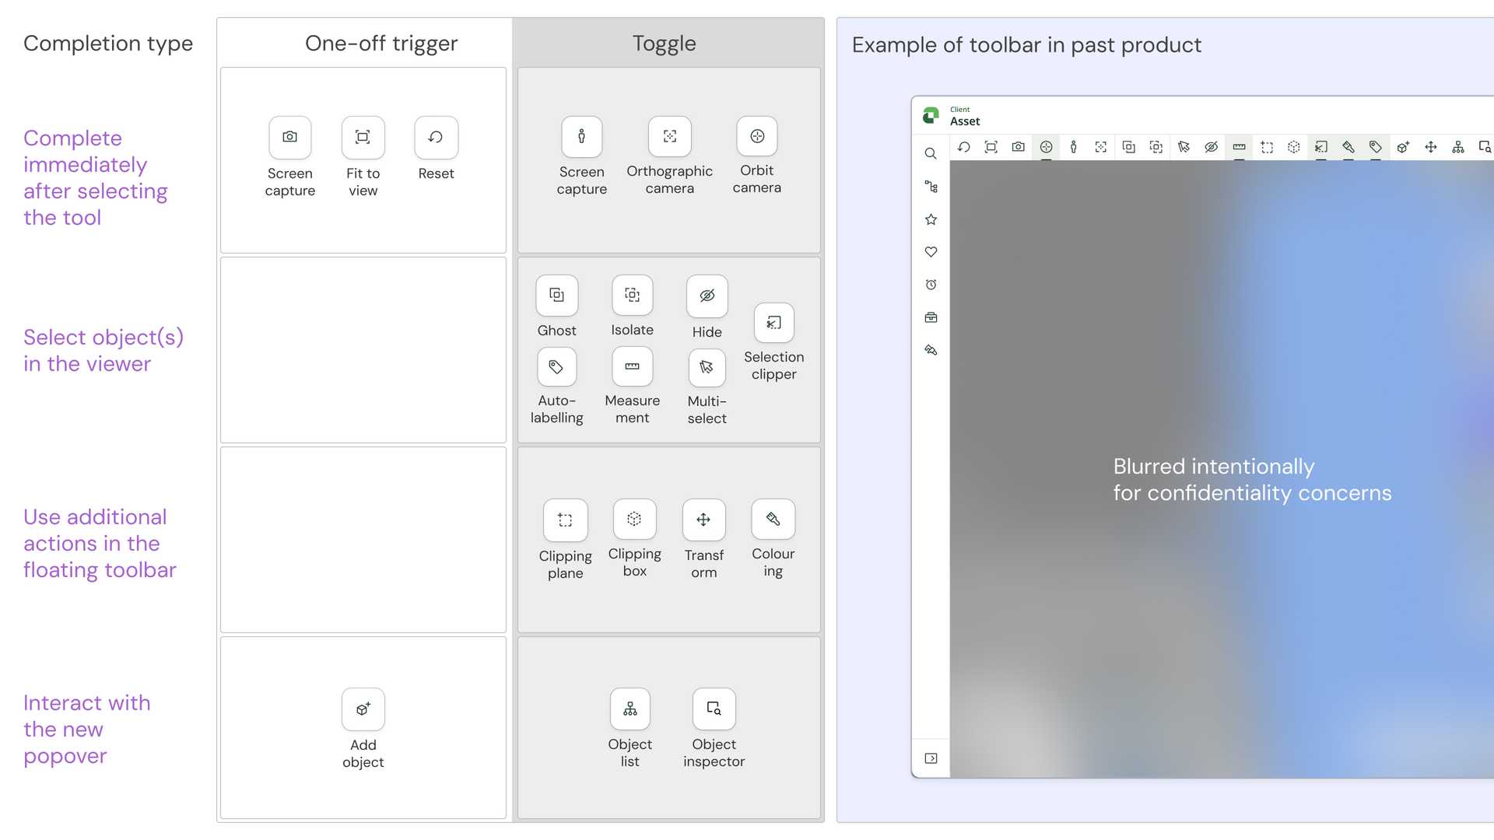Click the Object inspector icon in the diagram
This screenshot has width=1494, height=840.
[714, 709]
